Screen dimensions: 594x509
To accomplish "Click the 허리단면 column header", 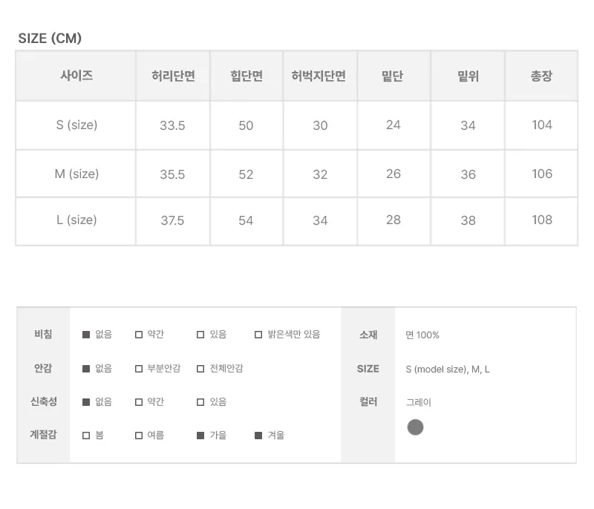I will coord(173,76).
